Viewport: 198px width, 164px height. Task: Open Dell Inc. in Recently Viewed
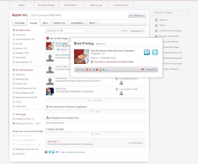pyautogui.click(x=162, y=25)
